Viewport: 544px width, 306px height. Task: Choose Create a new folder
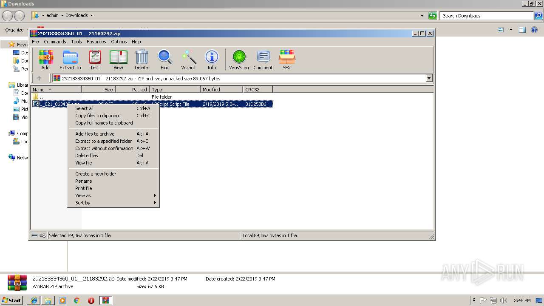point(113,174)
